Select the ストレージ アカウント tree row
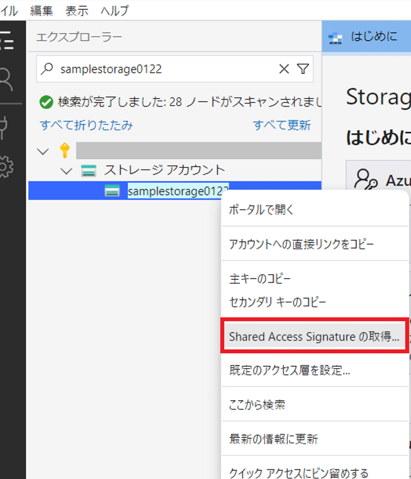411x479 pixels. click(175, 170)
